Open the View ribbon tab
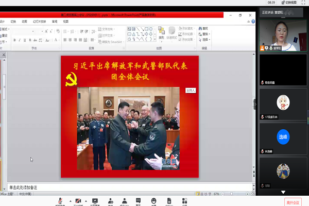 [x=65, y=22]
